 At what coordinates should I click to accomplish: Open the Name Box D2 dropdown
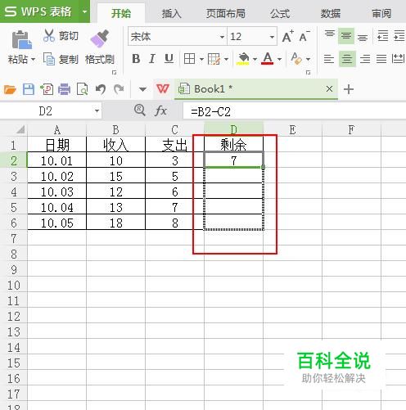point(97,111)
